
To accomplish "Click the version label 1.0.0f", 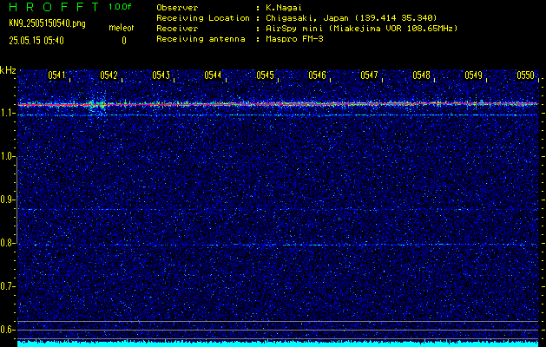I will pos(120,7).
